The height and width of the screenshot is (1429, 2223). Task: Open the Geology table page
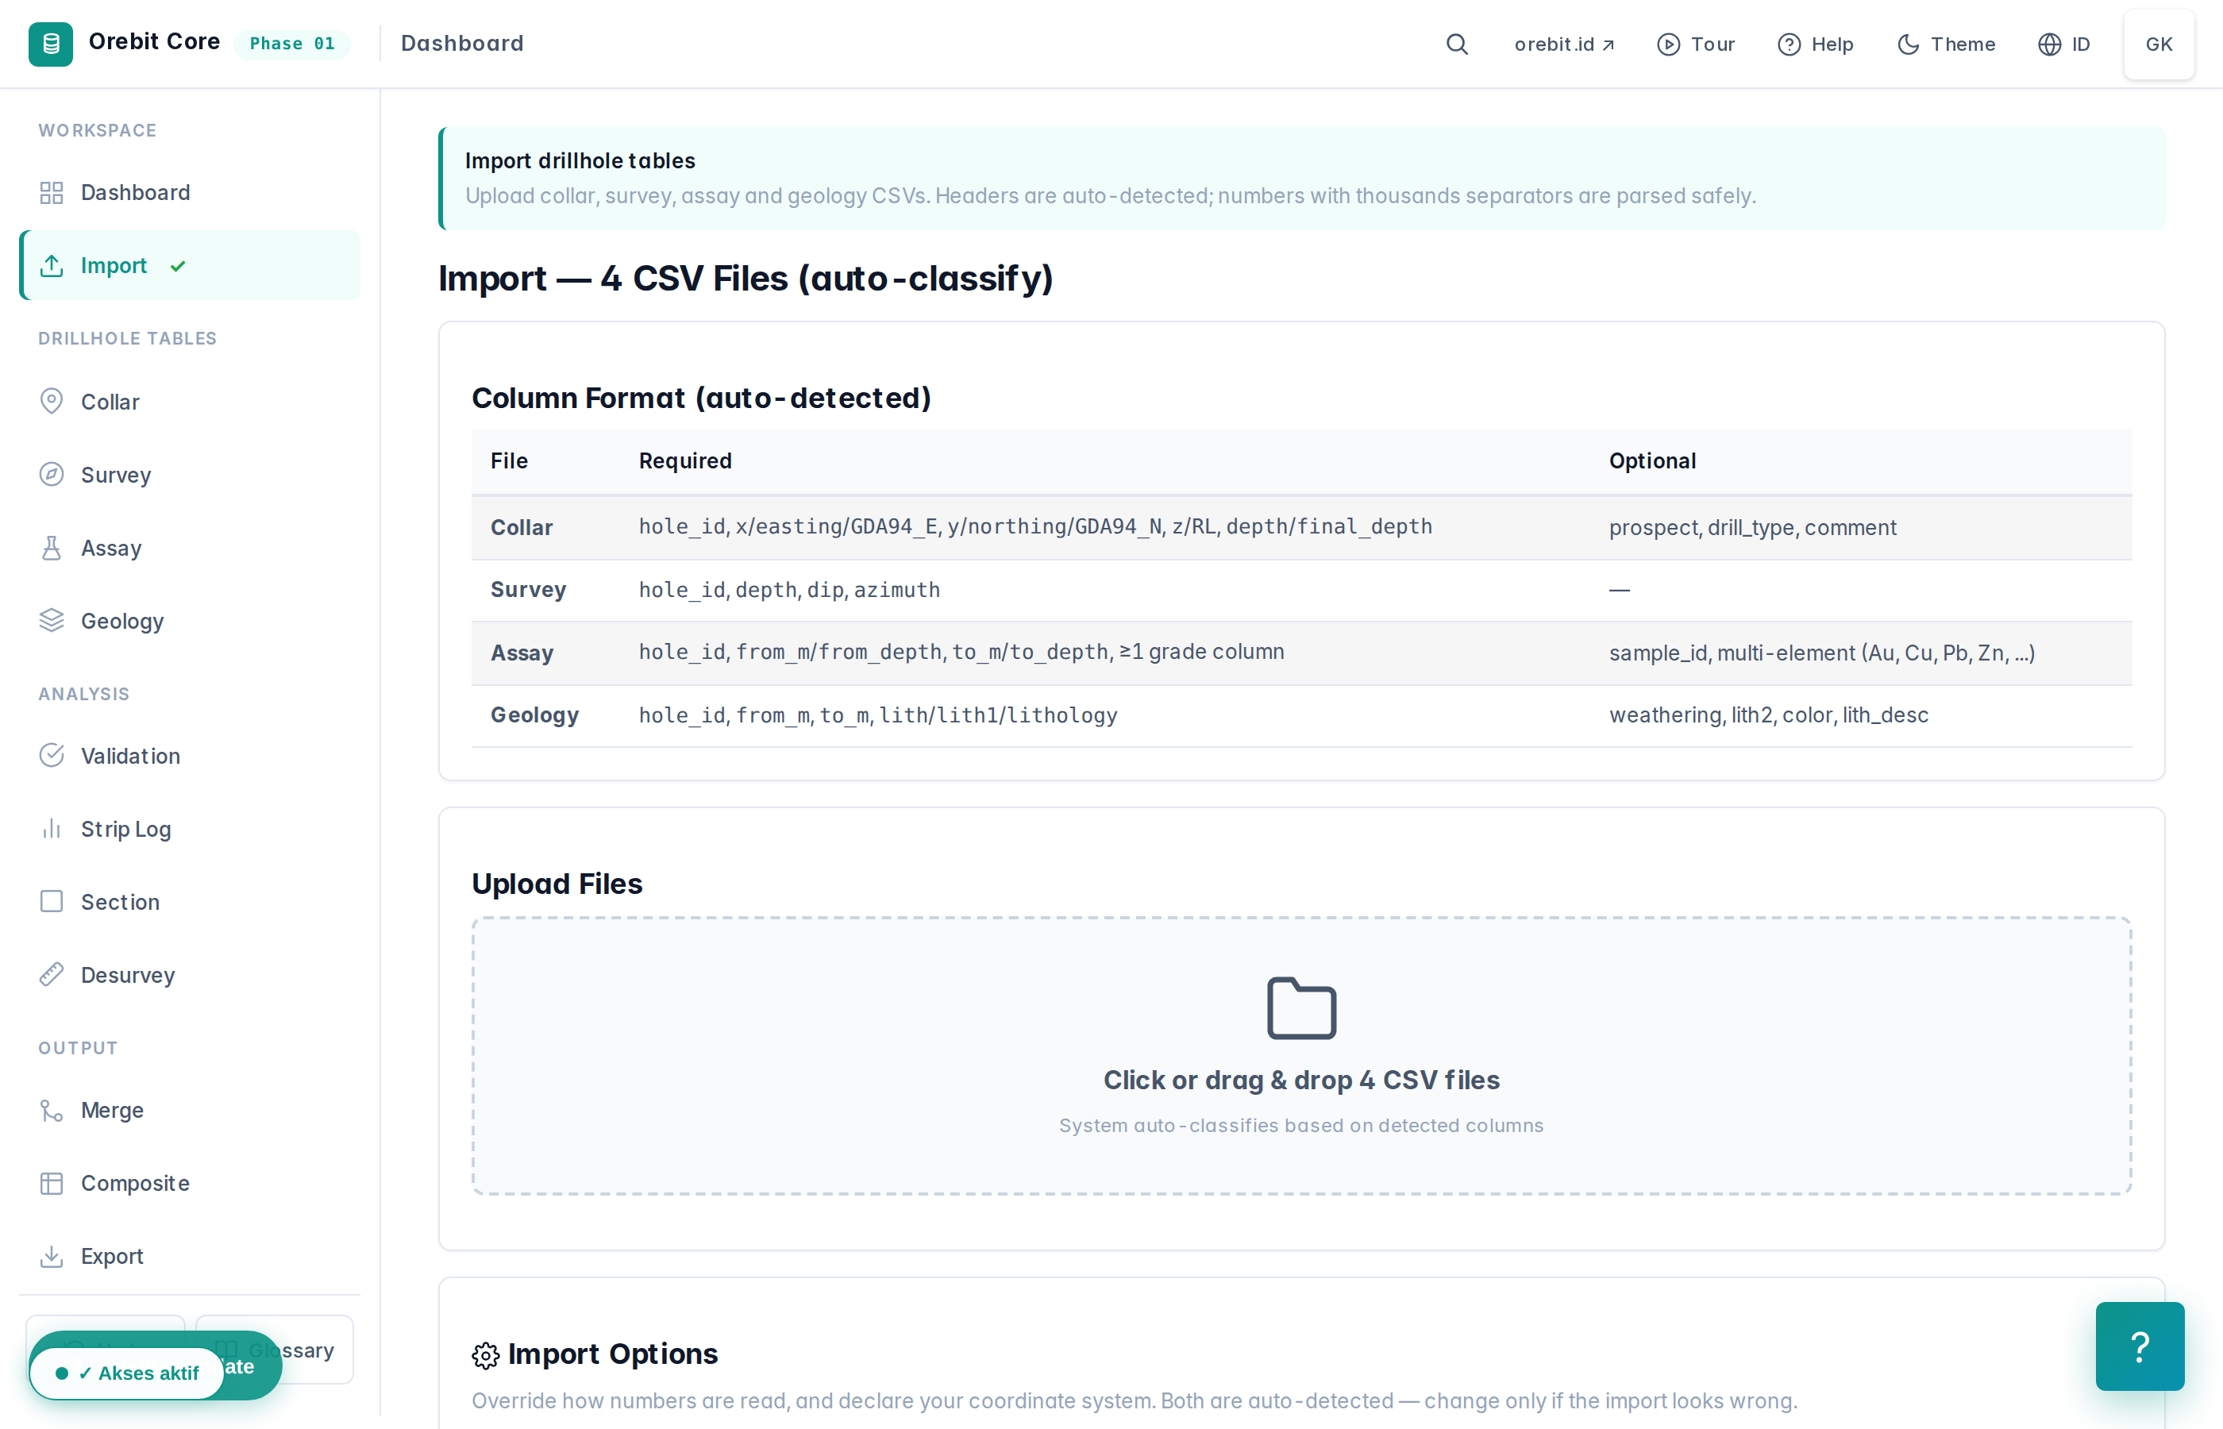(189, 621)
